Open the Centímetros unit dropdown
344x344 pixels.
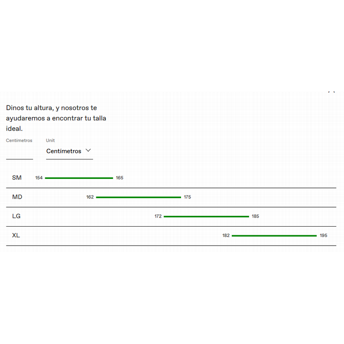pyautogui.click(x=70, y=151)
